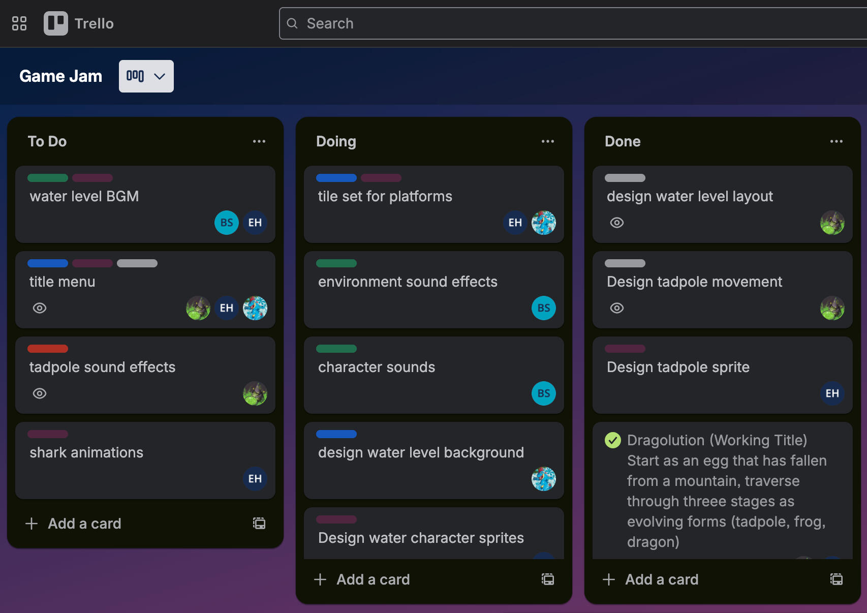Click the Trello logo icon
The image size is (867, 613).
[55, 23]
